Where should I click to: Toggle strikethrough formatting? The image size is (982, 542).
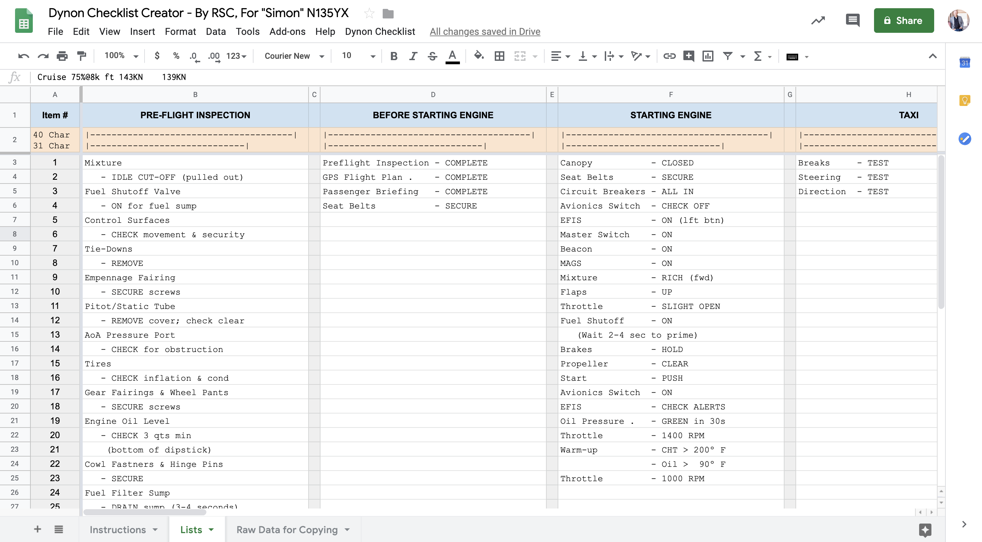(x=432, y=56)
